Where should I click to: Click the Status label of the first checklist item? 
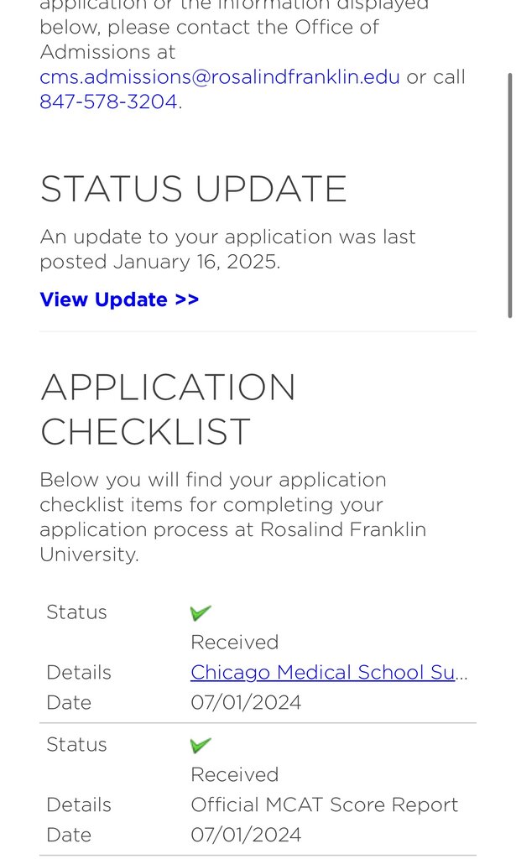click(76, 612)
